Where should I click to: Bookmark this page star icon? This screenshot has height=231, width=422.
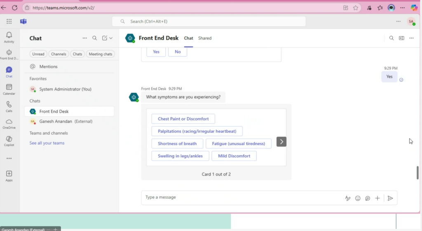point(356,8)
